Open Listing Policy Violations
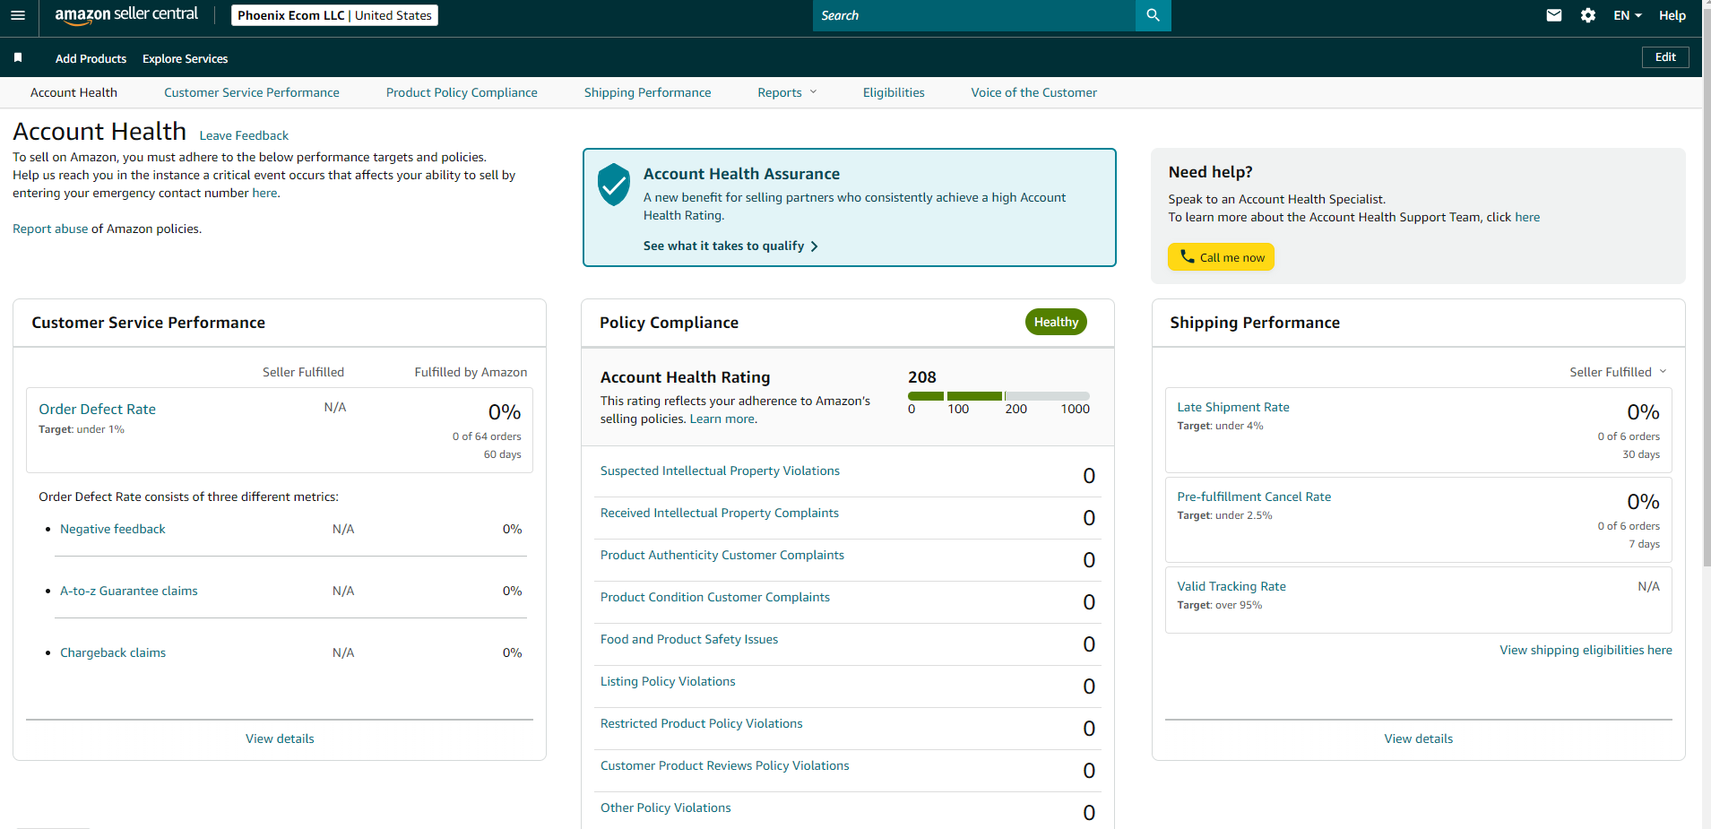This screenshot has width=1711, height=829. [668, 681]
